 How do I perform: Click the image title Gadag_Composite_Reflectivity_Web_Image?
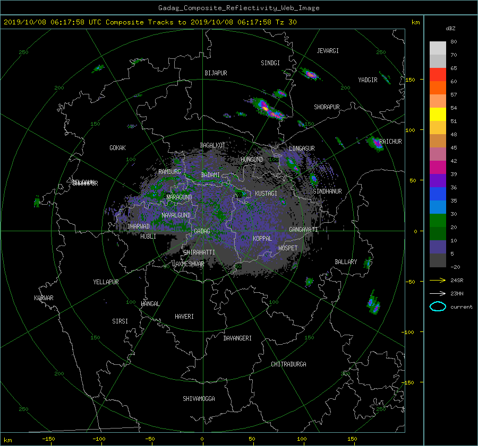pyautogui.click(x=238, y=8)
